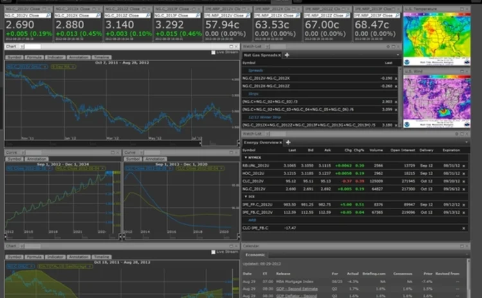The image size is (482, 298).
Task: Open the GDP - Second Estimate link
Action: coord(297,289)
